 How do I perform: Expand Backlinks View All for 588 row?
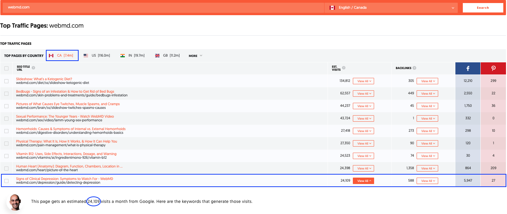coord(427,181)
